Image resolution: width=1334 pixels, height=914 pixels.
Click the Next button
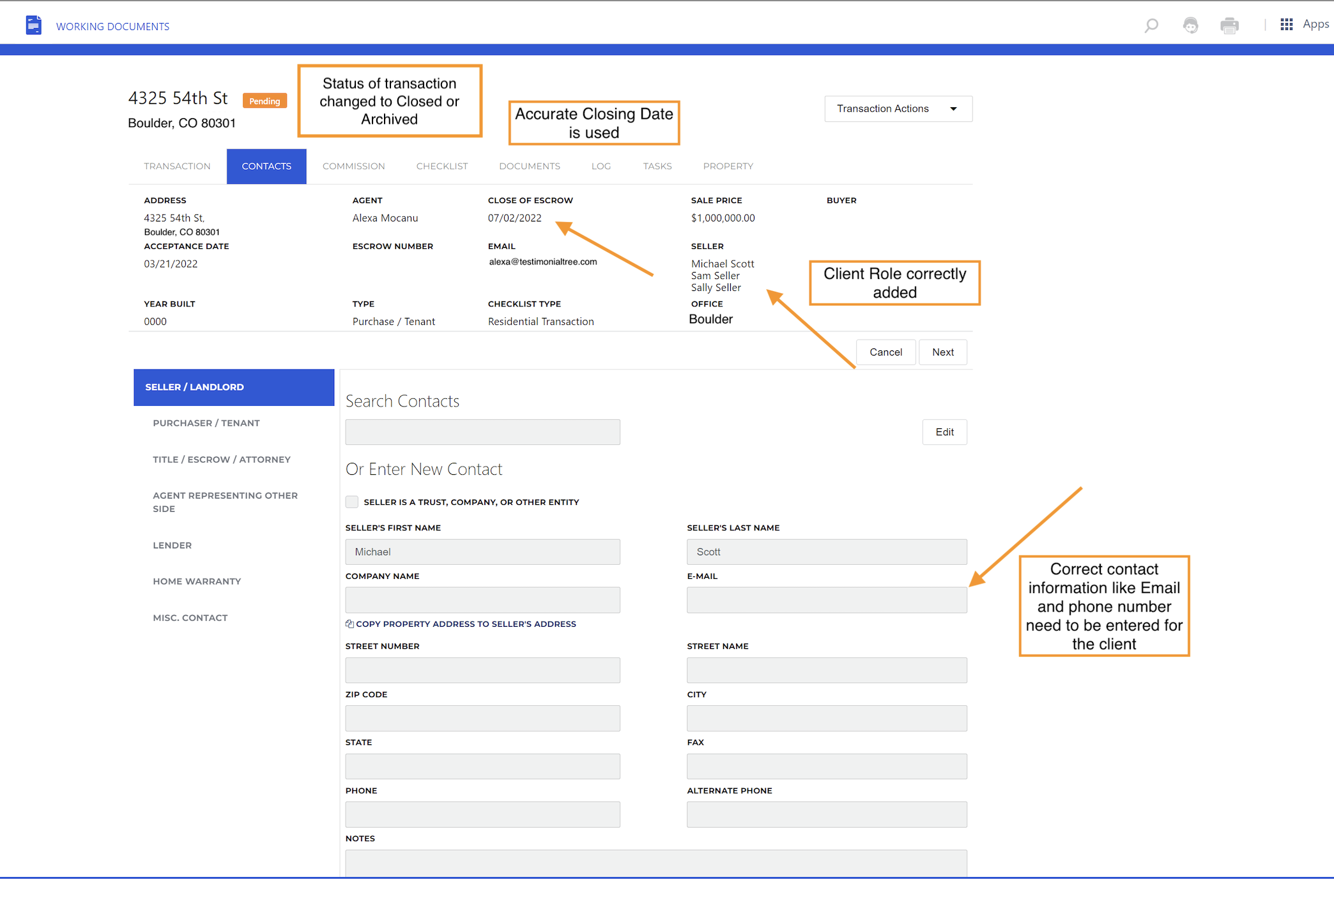[942, 352]
